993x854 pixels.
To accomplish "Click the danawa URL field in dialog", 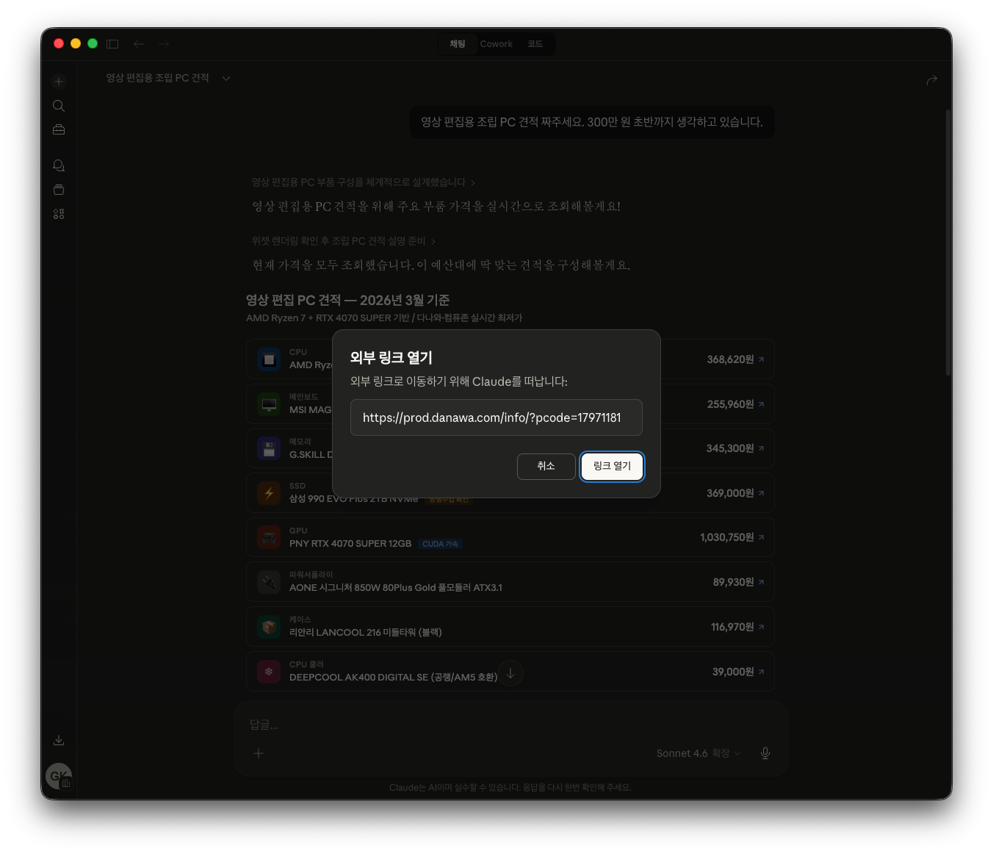I will click(x=496, y=417).
